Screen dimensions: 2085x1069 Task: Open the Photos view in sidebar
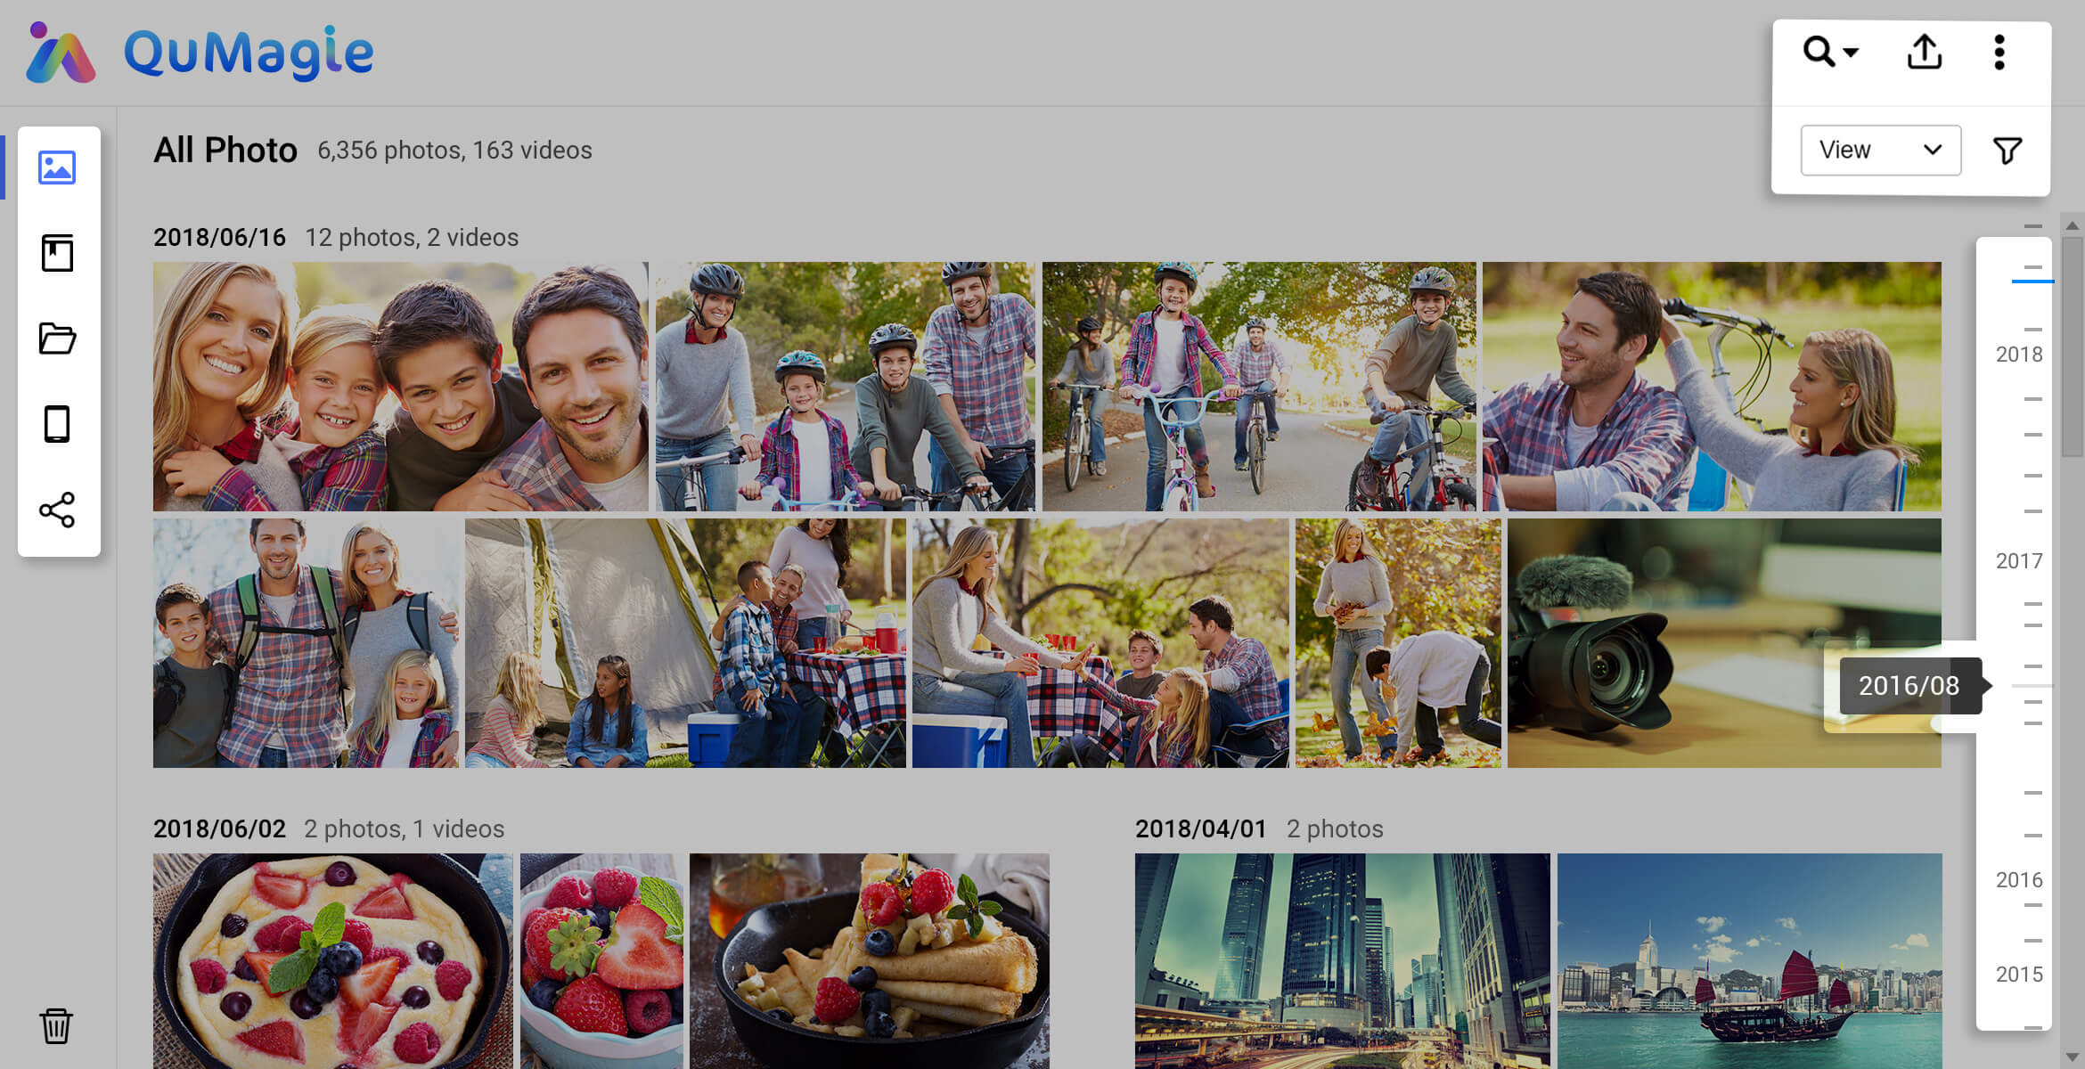click(x=57, y=167)
